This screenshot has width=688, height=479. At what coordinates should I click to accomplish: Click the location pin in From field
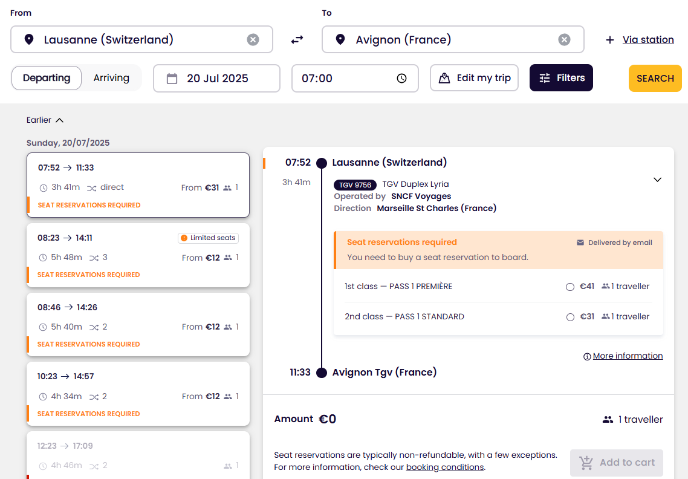(29, 39)
